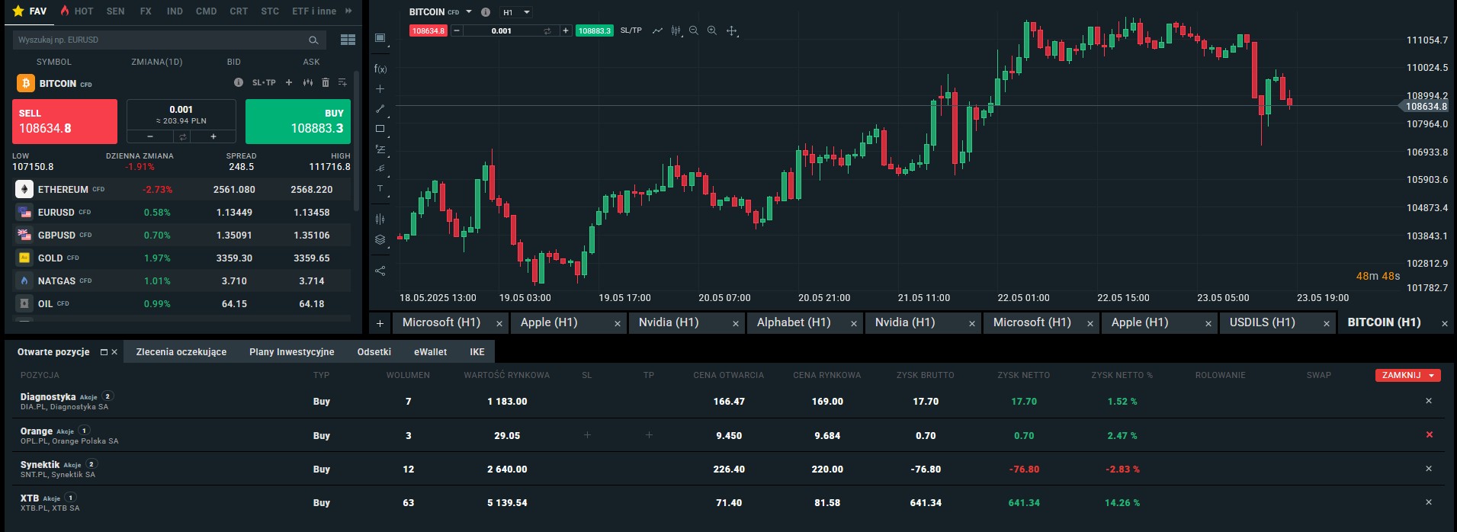Select the trend line drawing tool
This screenshot has height=532, width=1457.
380,109
